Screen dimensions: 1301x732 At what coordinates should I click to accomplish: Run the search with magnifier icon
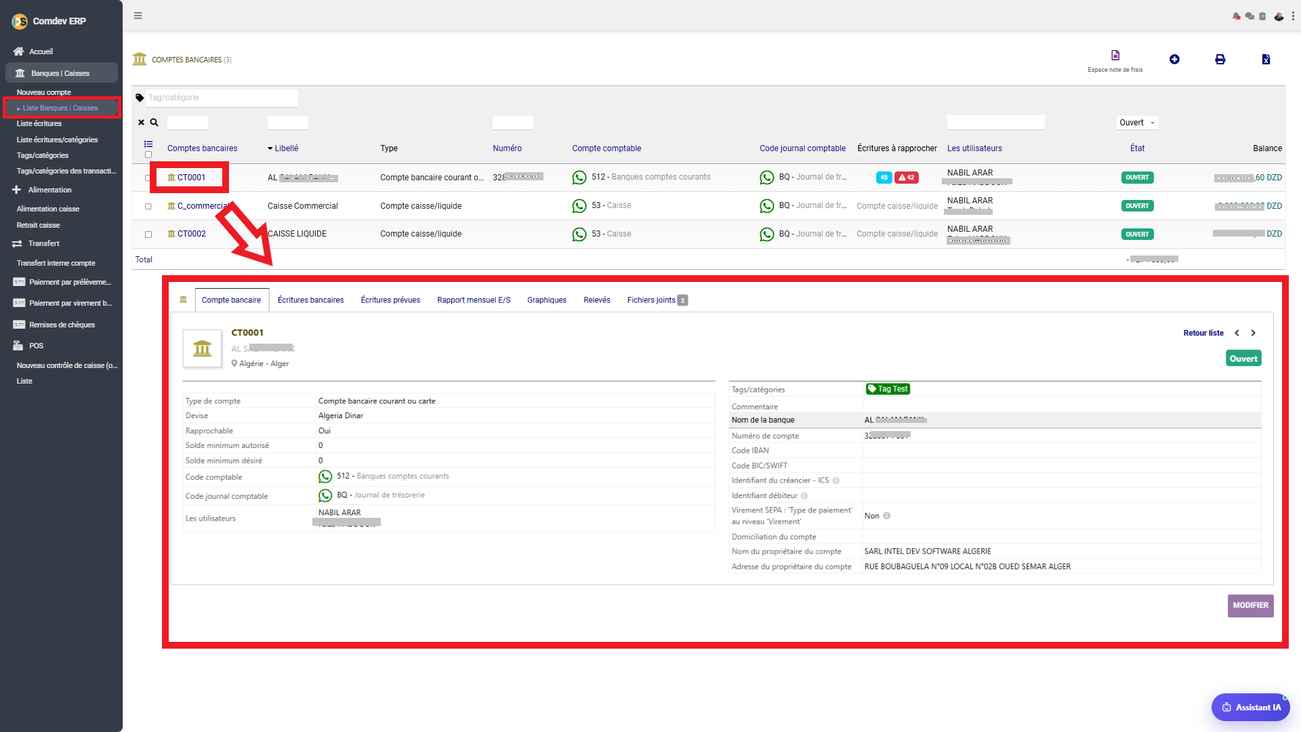tap(154, 123)
